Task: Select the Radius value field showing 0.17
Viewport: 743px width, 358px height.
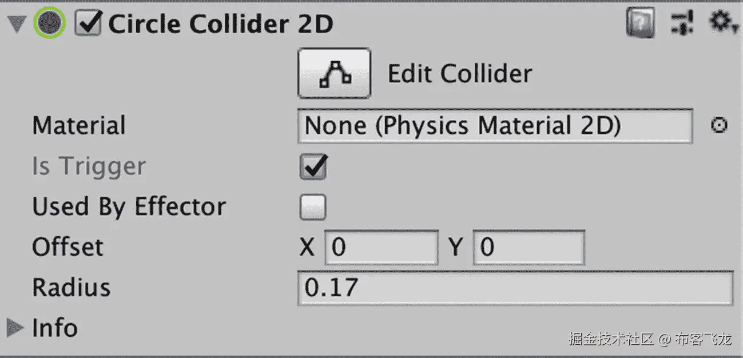Action: 515,288
